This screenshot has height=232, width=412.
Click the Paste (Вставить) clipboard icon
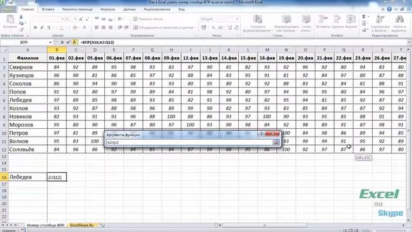[10, 19]
